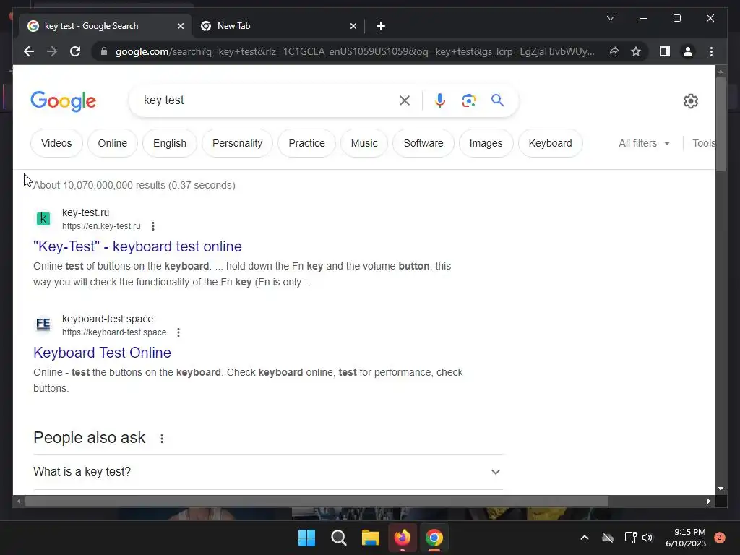This screenshot has width=740, height=555.
Task: Open File Explorer from taskbar
Action: 371,538
